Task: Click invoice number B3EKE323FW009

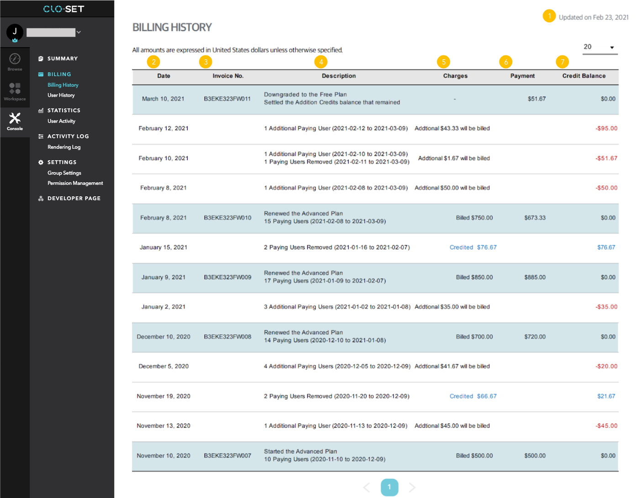Action: click(x=227, y=278)
